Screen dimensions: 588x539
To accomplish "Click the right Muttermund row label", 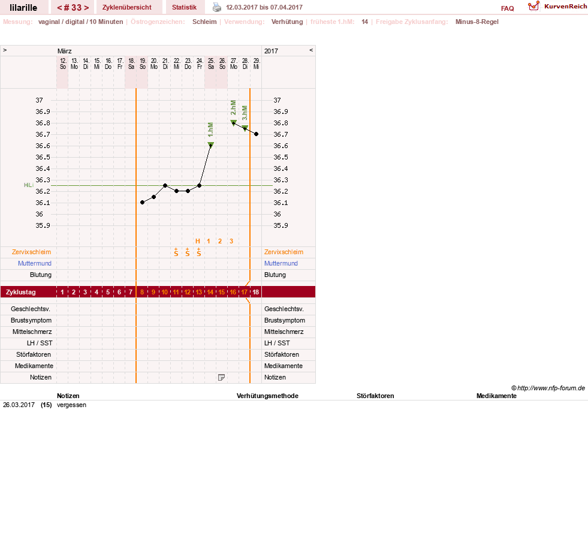I will [x=281, y=263].
